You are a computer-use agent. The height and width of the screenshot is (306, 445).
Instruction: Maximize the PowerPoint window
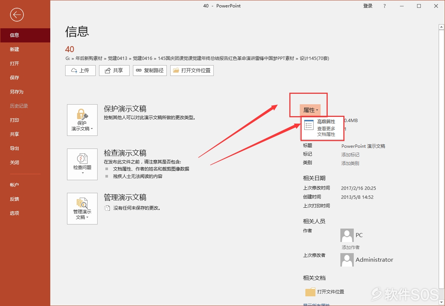pyautogui.click(x=419, y=6)
